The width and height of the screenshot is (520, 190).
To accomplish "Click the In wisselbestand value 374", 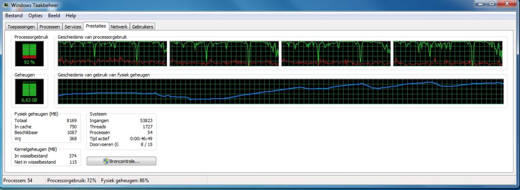I will coord(73,156).
